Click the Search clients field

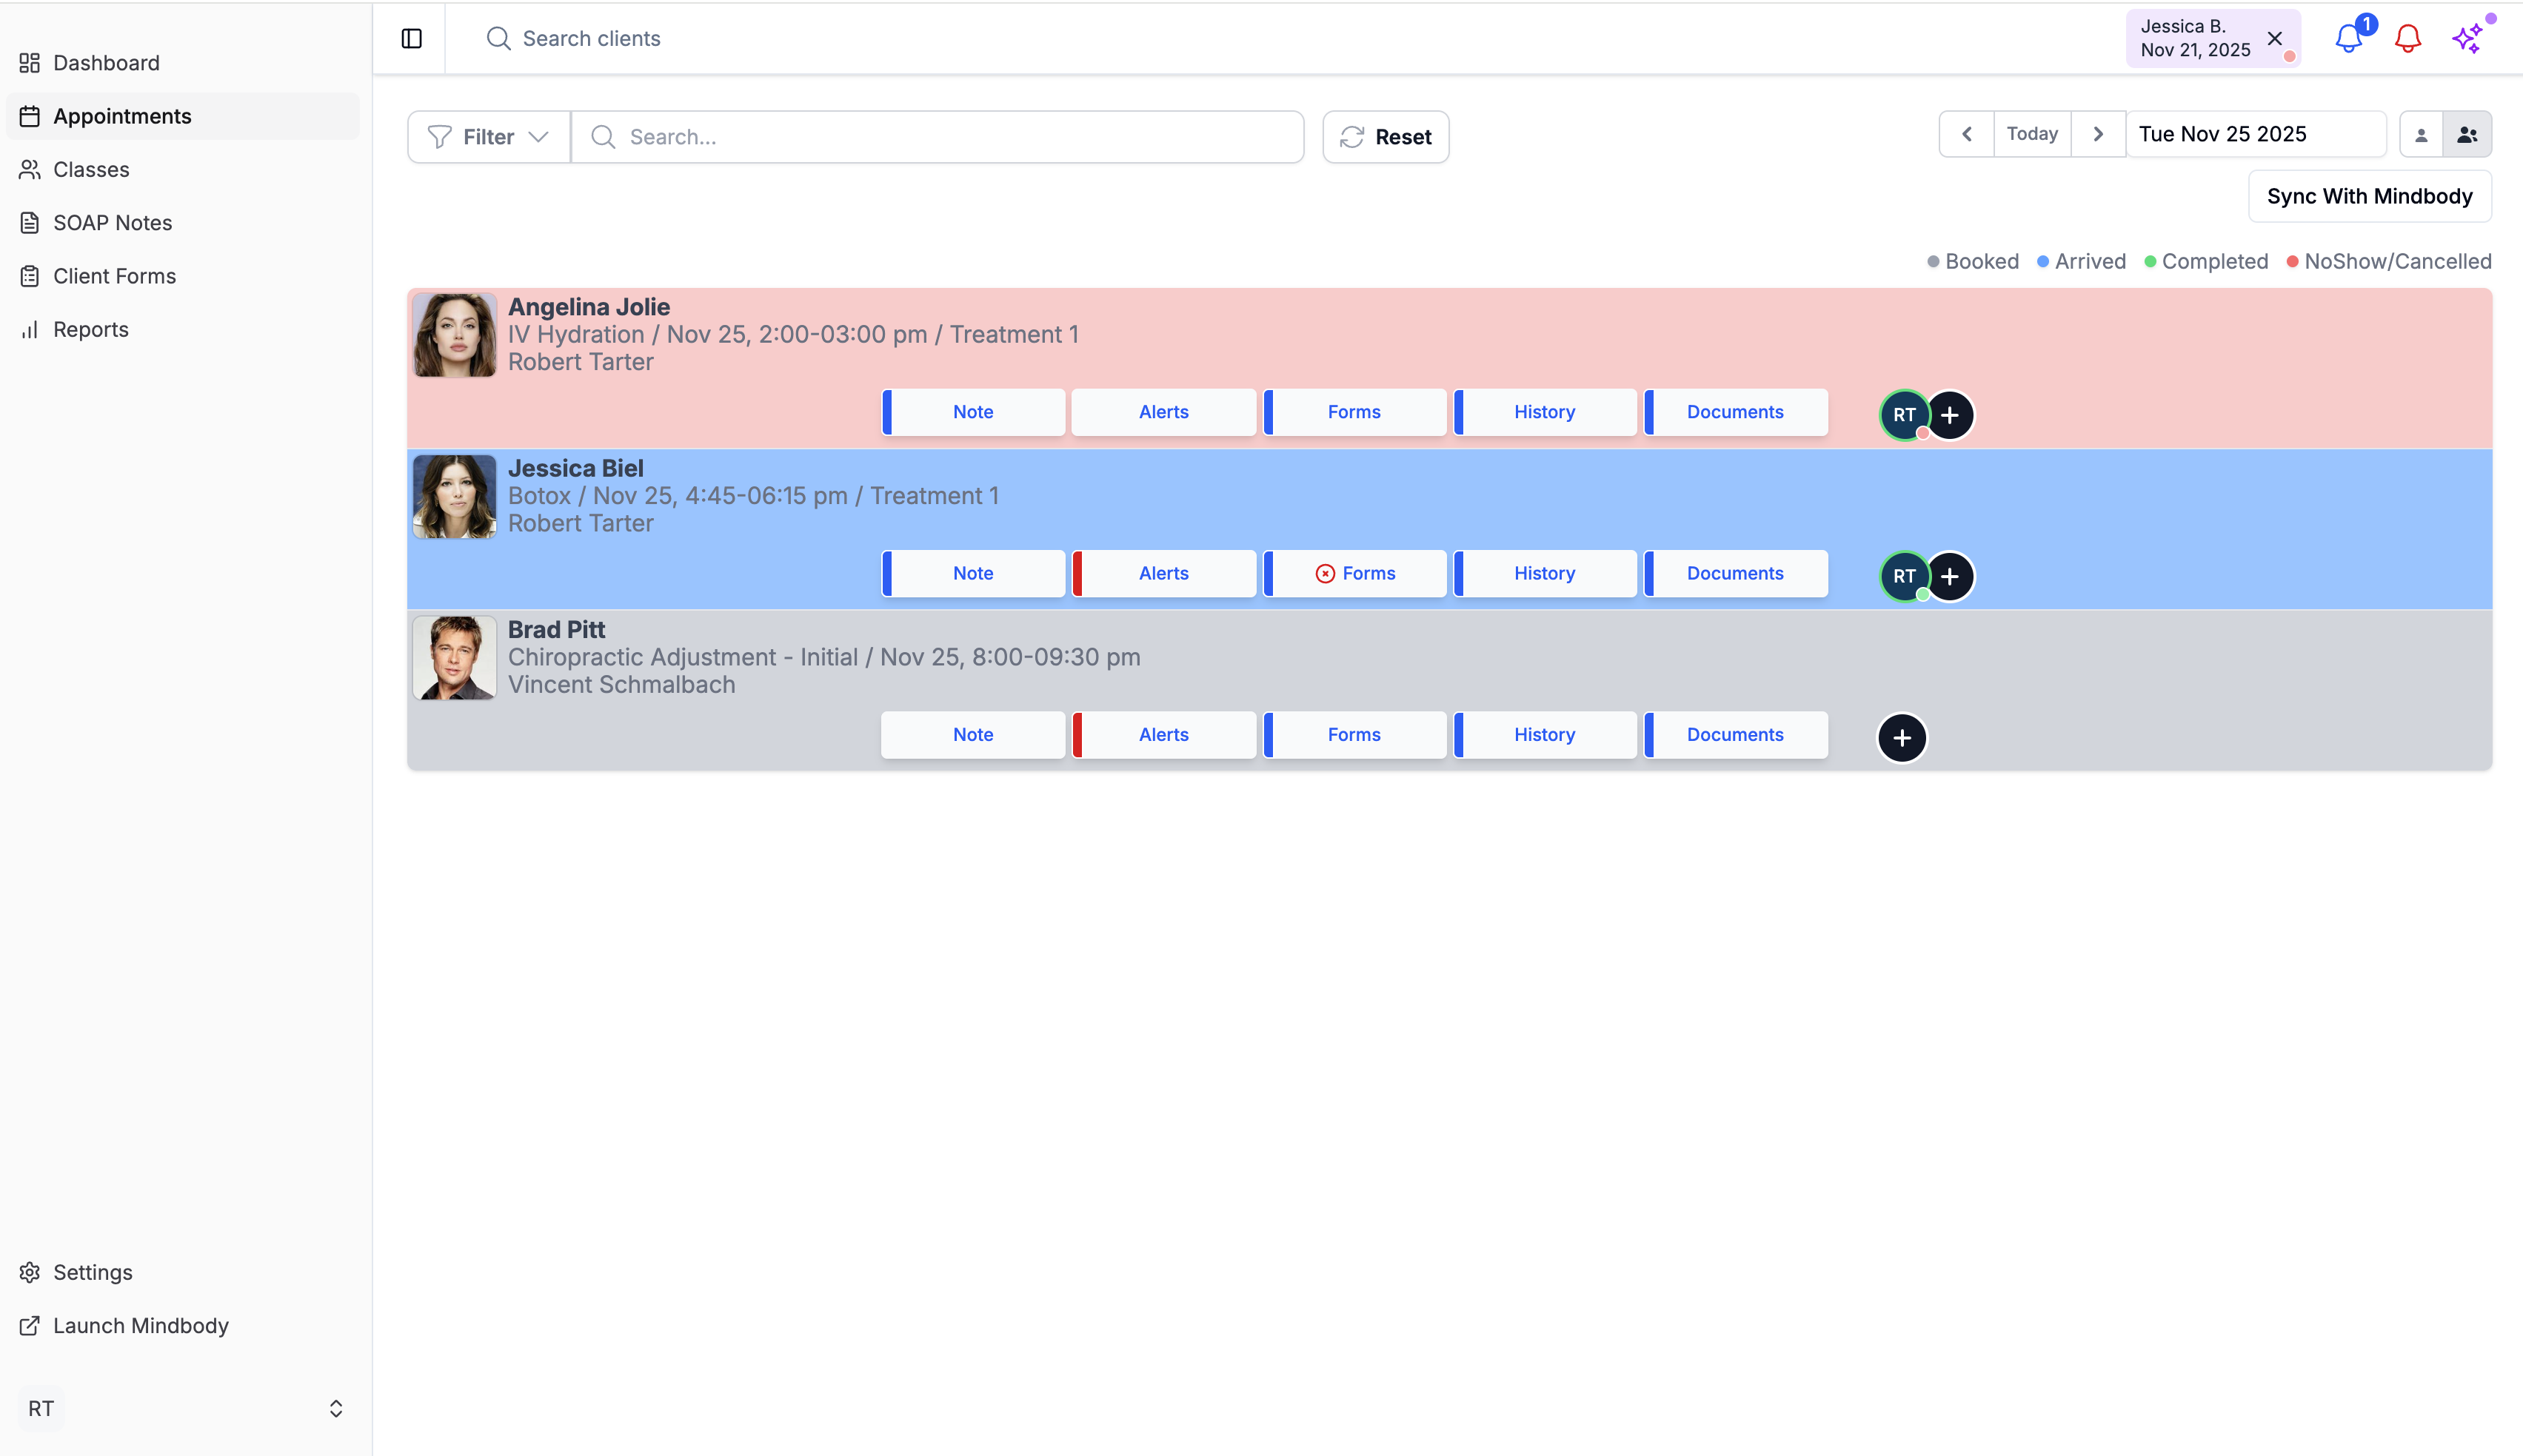coord(592,38)
